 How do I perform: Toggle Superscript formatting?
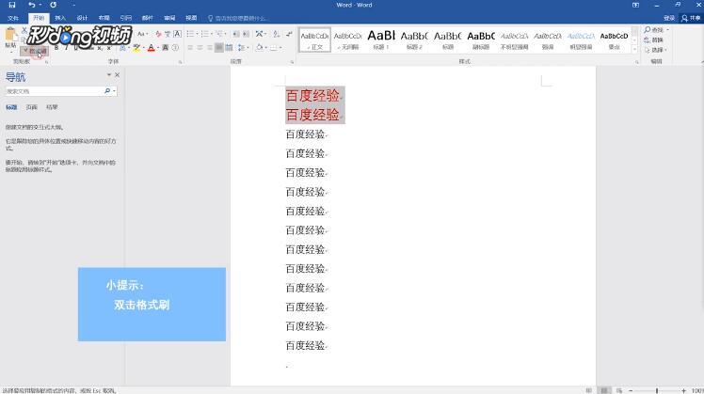[109, 48]
